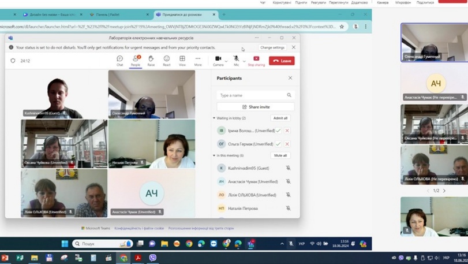Open the More actions menu
468x264 pixels.
click(198, 60)
